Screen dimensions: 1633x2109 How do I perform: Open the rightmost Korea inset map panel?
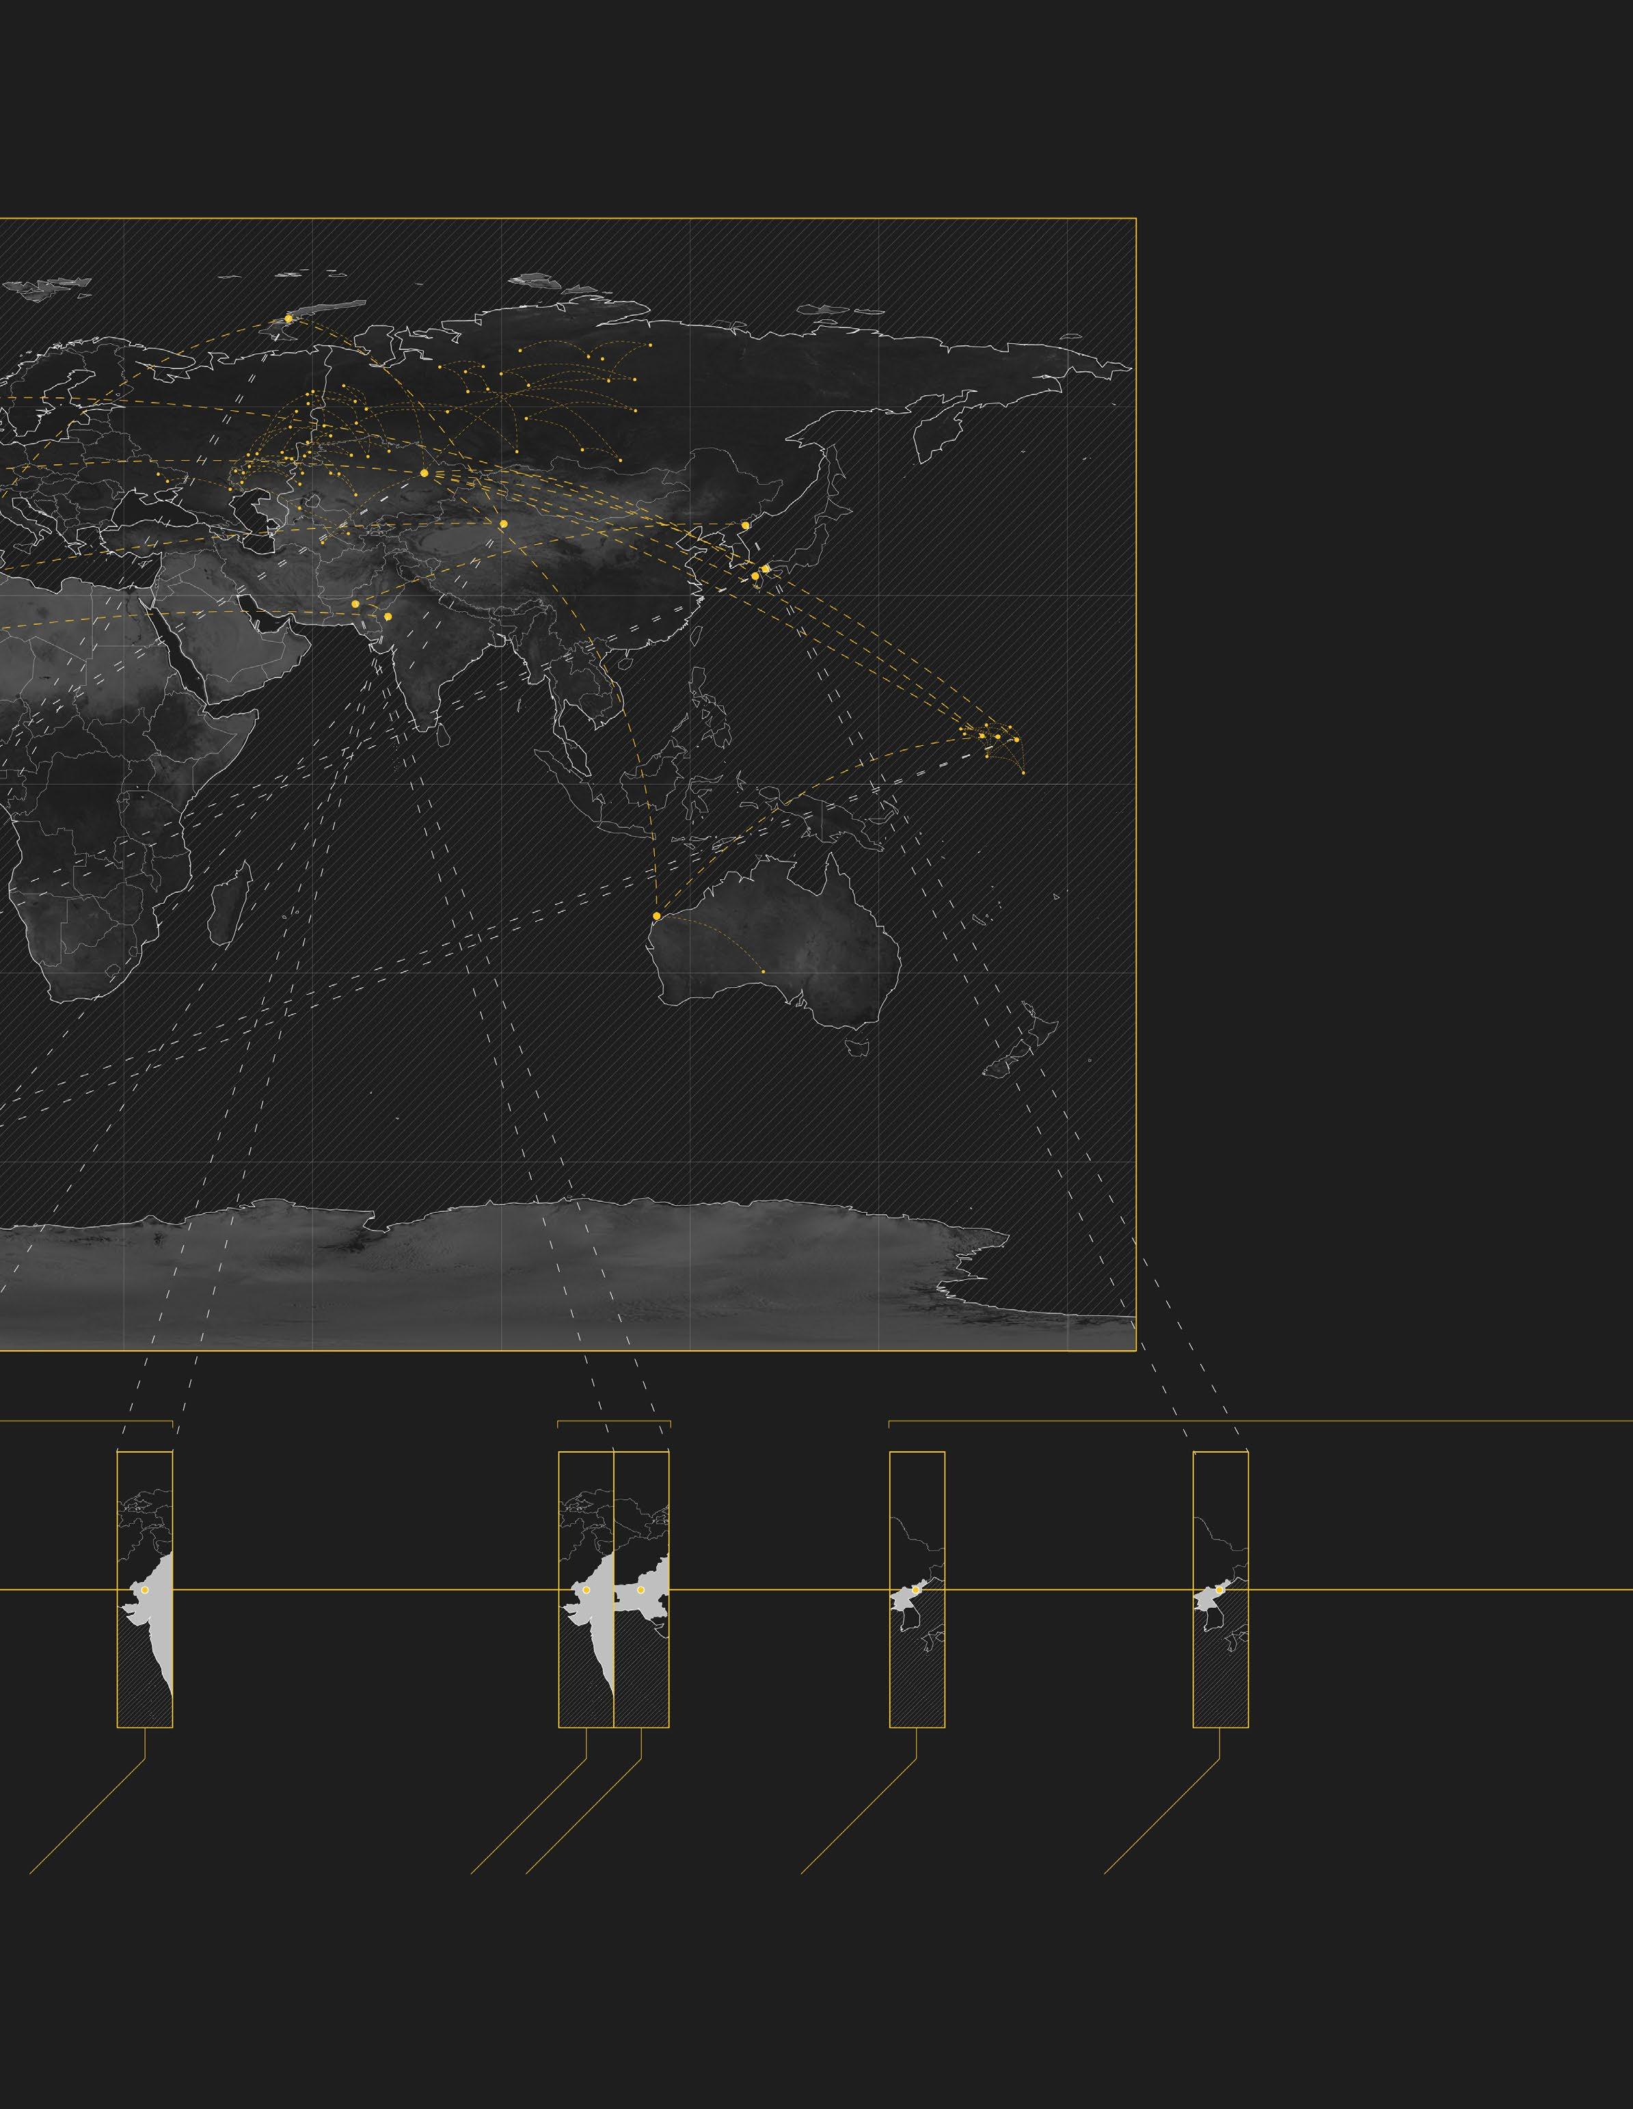tap(1221, 1589)
